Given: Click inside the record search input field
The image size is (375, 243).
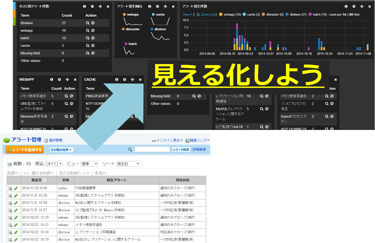Looking at the screenshot, I should click(x=152, y=149).
